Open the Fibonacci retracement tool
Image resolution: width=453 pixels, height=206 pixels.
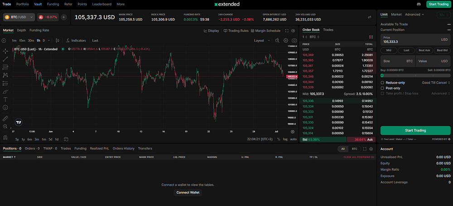[5, 67]
